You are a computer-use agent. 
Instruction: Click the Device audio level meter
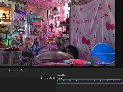coord(90,80)
